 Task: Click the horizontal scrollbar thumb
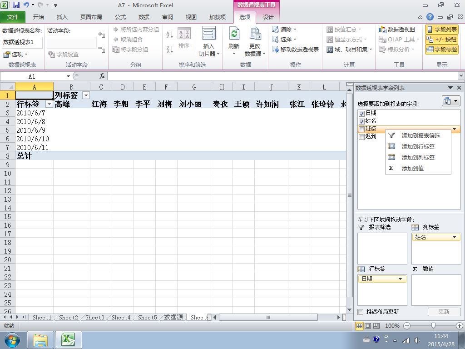click(x=268, y=317)
